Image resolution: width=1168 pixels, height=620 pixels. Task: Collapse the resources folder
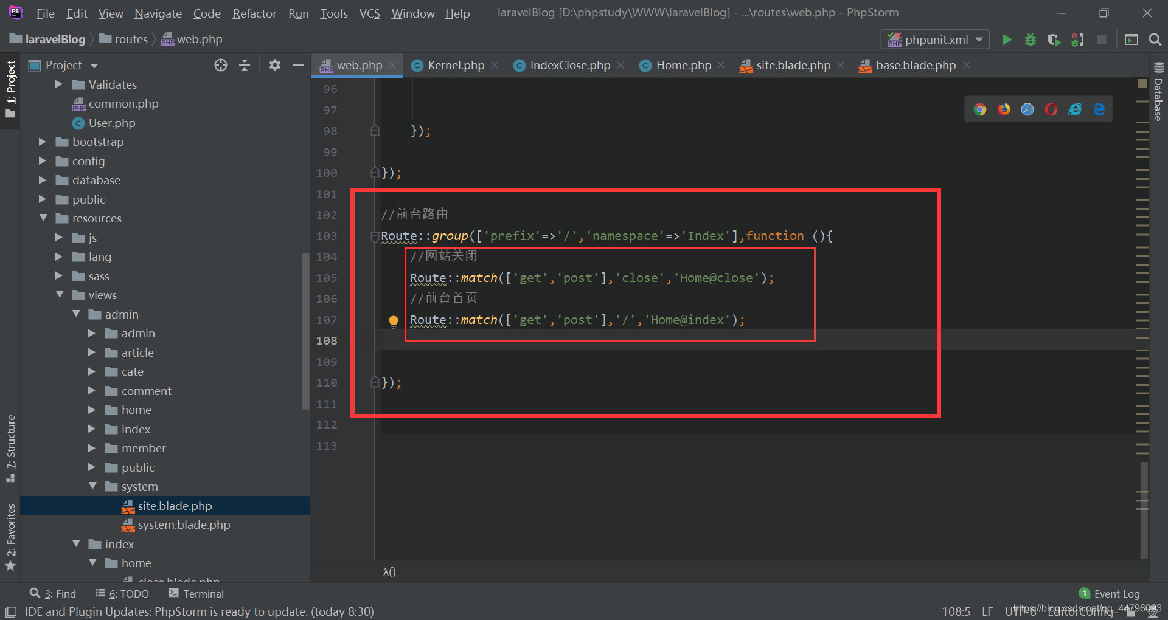[43, 218]
